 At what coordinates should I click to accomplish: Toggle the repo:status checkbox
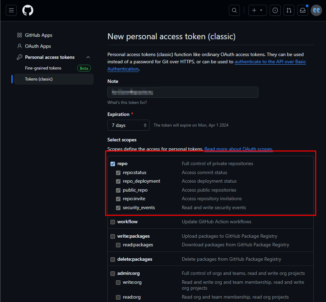click(118, 173)
